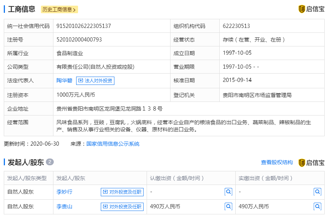Viewport: 333px width, 217px height.
Task: Select the 经营范围 business scope paragraph
Action: [x=183, y=126]
